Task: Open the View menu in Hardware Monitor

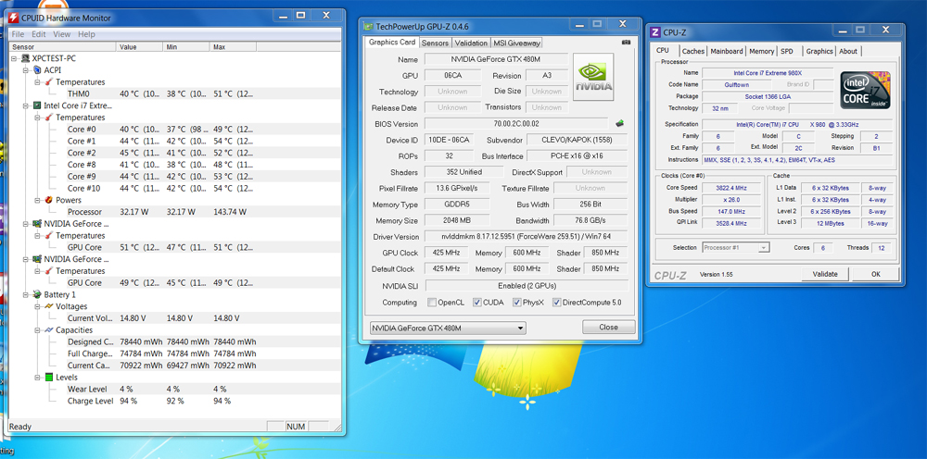Action: tap(61, 34)
